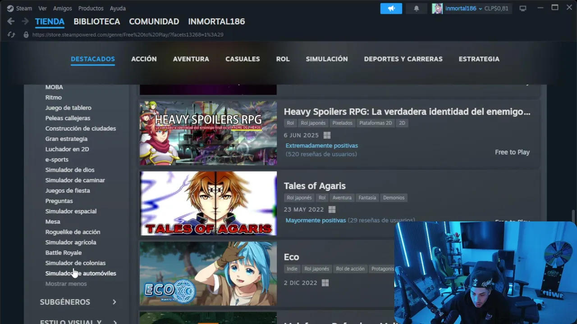
Task: Select the DEPORTES Y CARRERAS tab
Action: pyautogui.click(x=403, y=59)
